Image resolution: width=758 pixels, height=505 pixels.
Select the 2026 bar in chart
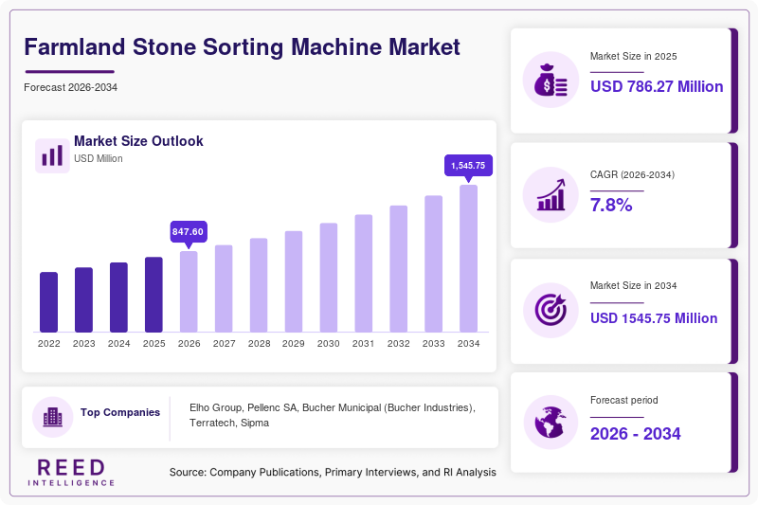189,292
